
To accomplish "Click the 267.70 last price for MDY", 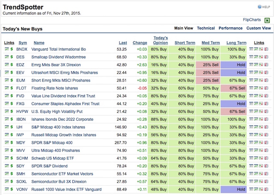I will click(x=121, y=143).
